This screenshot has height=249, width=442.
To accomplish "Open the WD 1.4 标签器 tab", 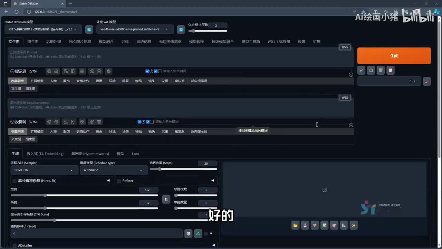I will tap(279, 41).
